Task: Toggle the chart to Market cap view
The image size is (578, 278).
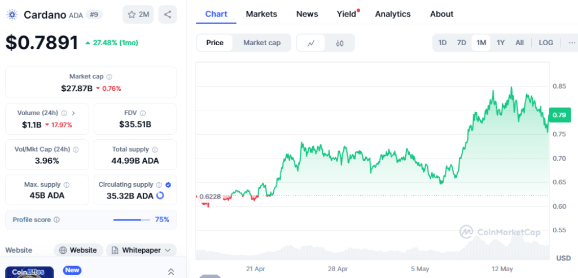Action: (x=261, y=43)
